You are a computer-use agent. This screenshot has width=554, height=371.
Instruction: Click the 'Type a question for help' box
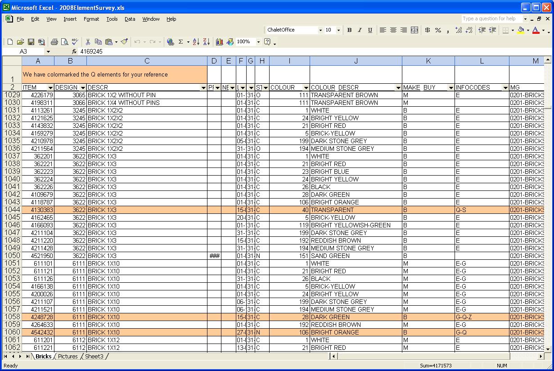point(491,19)
